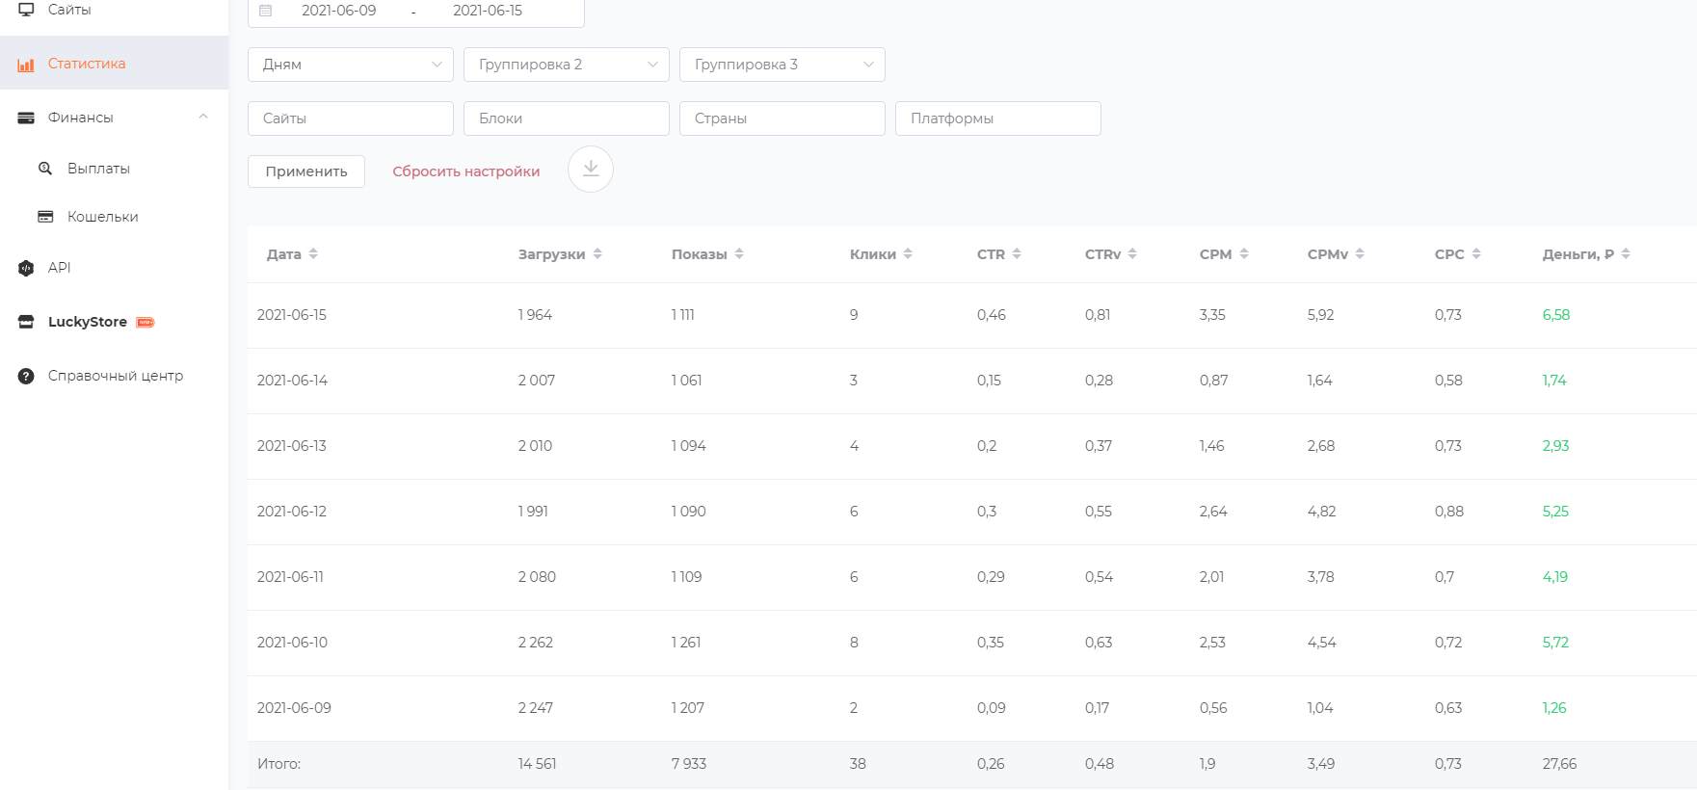Collapse the Финансы menu chevron

pyautogui.click(x=203, y=117)
